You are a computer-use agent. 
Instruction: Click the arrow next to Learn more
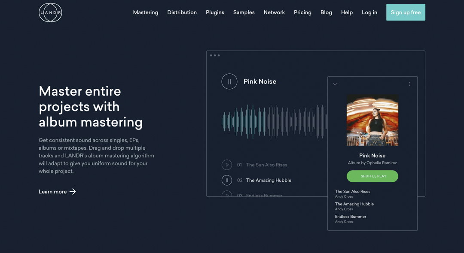pyautogui.click(x=73, y=192)
